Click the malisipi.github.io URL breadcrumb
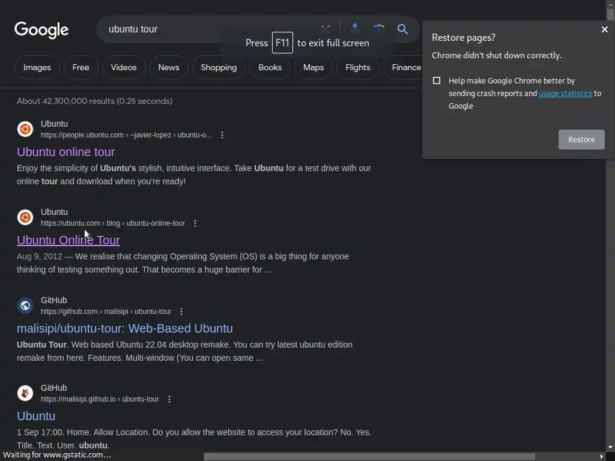The image size is (615, 461). [x=100, y=399]
